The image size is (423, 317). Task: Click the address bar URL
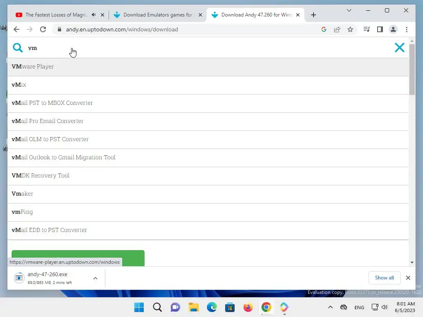pos(122,29)
